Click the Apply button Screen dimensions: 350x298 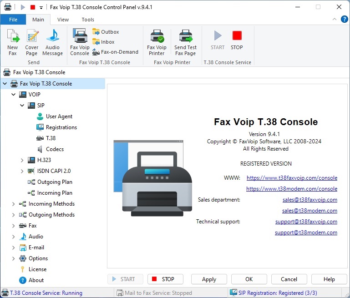tap(209, 279)
